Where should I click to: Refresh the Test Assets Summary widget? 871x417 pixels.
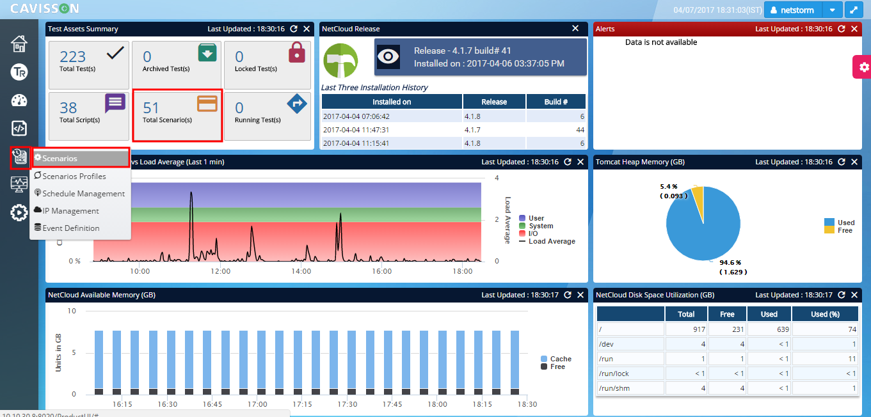click(294, 29)
